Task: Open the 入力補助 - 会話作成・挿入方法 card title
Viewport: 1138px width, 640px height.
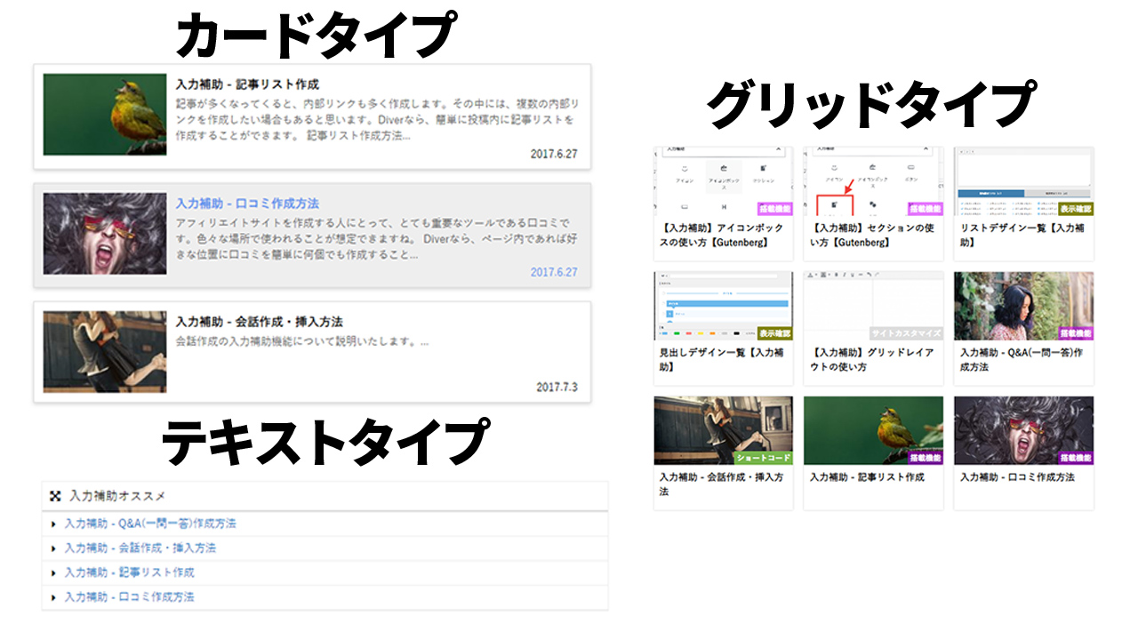Action: 259,322
